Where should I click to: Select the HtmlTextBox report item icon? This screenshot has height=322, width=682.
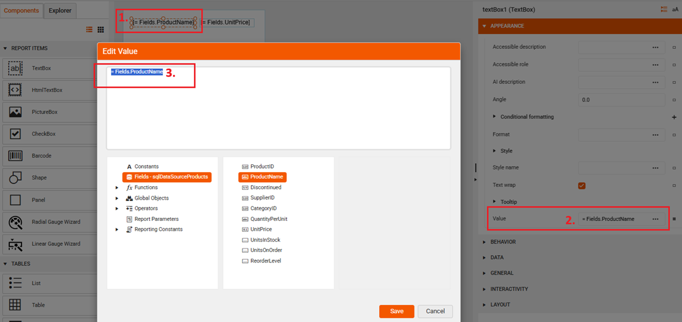(15, 90)
